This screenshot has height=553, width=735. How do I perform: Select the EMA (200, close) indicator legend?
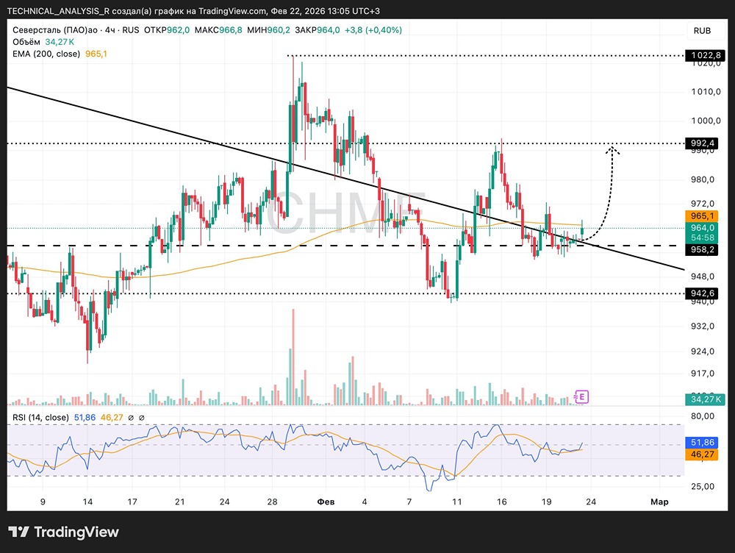click(46, 54)
